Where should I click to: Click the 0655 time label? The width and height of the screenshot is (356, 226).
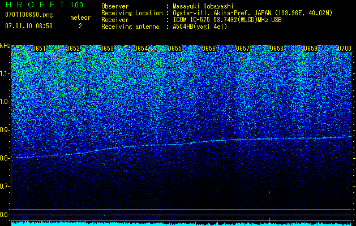[x=175, y=49]
